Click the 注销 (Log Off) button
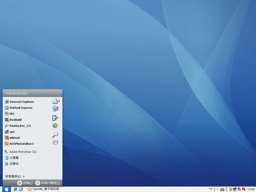 pos(25,183)
